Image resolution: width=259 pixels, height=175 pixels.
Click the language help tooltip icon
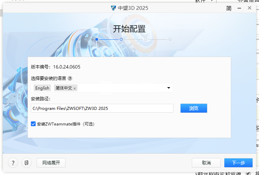[70, 78]
